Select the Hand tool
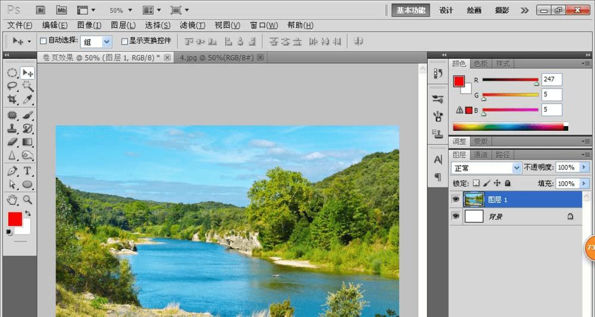Image resolution: width=595 pixels, height=317 pixels. pyautogui.click(x=12, y=200)
